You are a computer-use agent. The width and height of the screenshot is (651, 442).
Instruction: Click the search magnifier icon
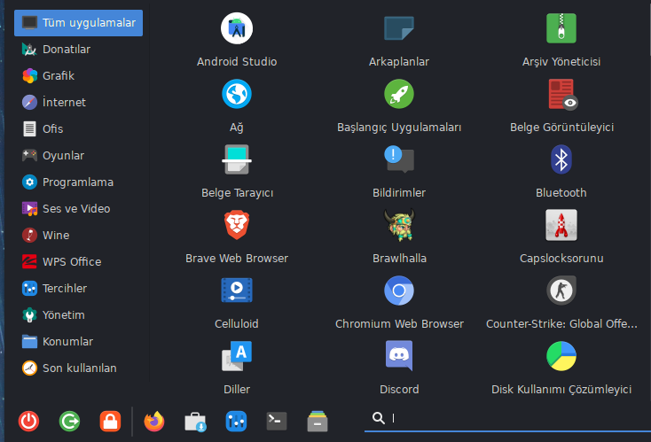pyautogui.click(x=378, y=418)
